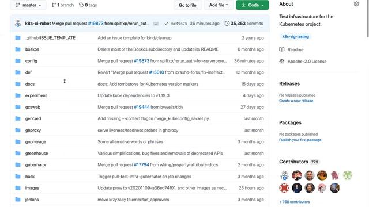Open the ghproxy folder
Image resolution: width=369 pixels, height=207 pixels.
(x=33, y=131)
